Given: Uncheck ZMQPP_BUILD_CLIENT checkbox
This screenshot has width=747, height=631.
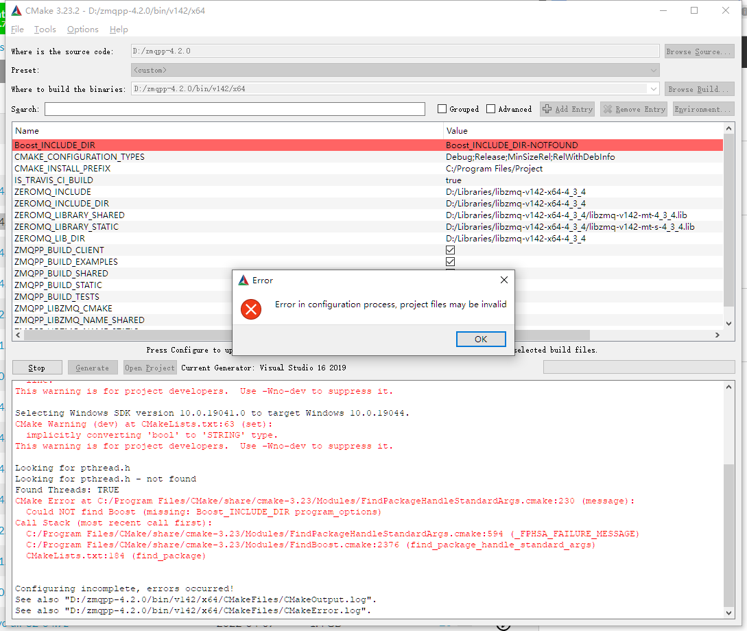Looking at the screenshot, I should [x=450, y=250].
